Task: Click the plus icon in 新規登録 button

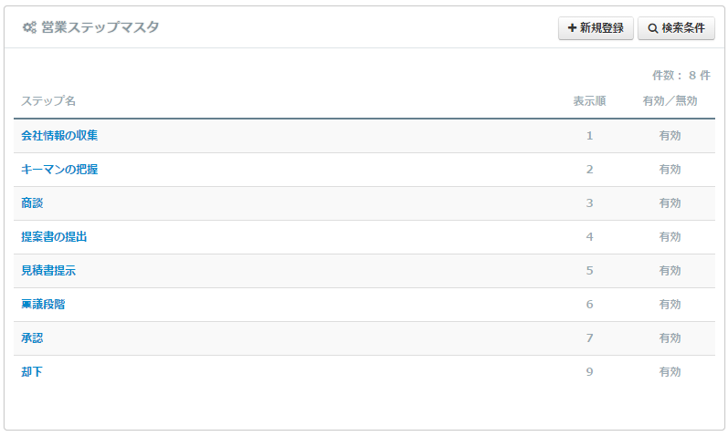Action: (x=572, y=28)
